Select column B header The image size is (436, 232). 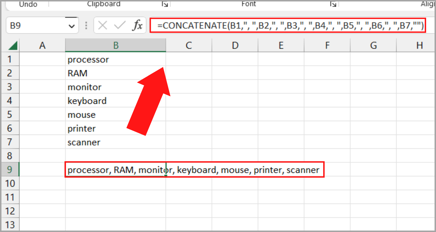tap(116, 45)
